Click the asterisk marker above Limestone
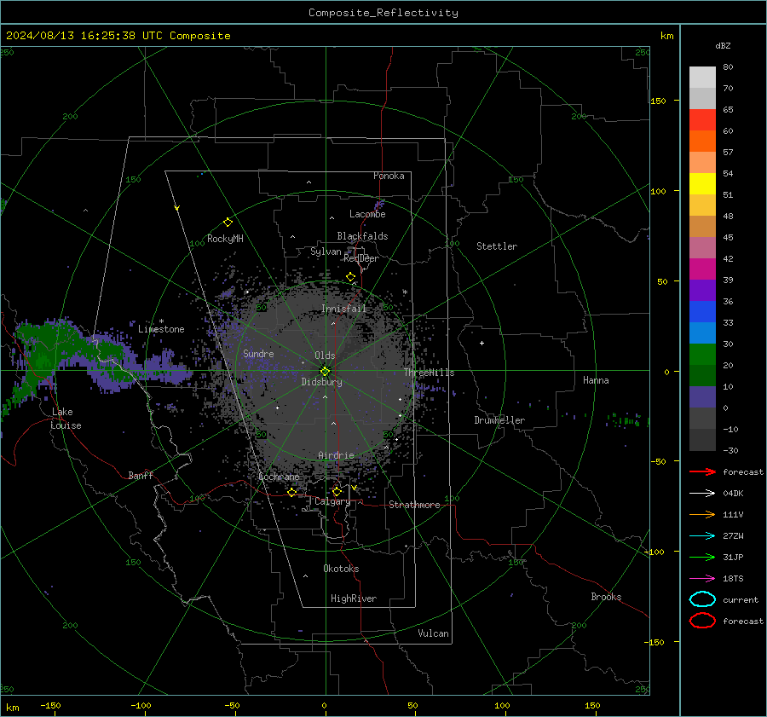767x717 pixels. (x=161, y=321)
